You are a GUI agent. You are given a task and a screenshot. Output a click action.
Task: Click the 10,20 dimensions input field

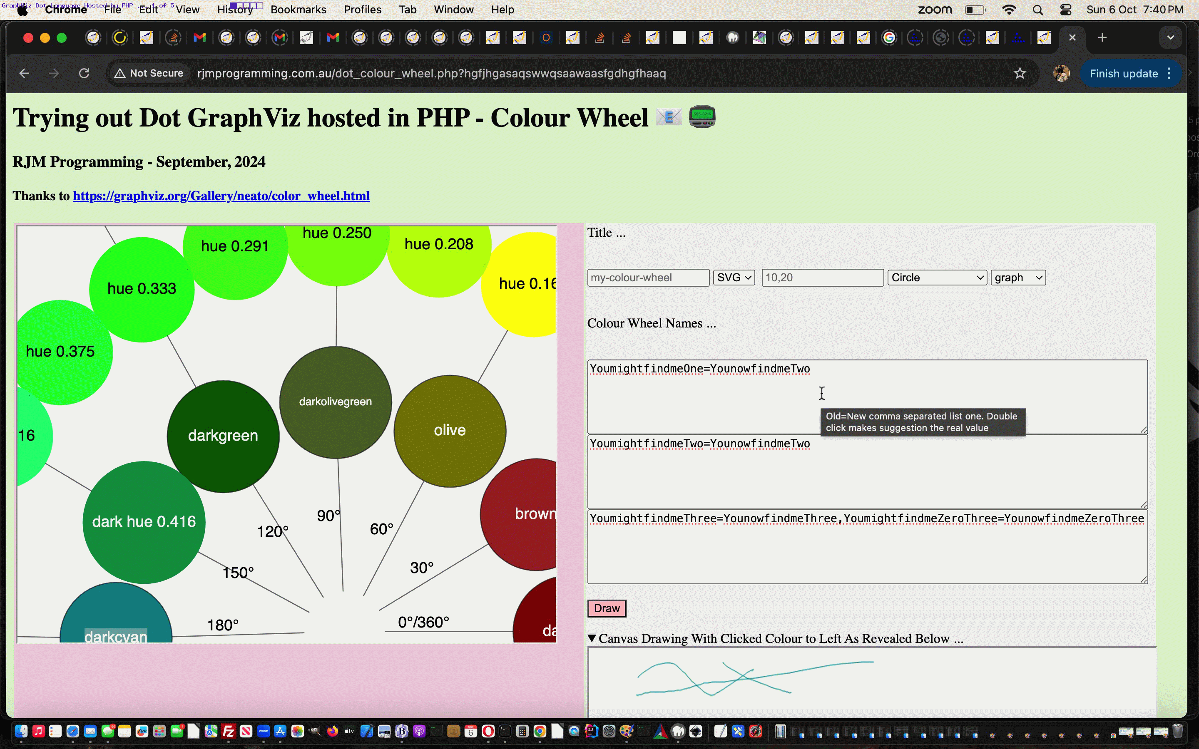coord(820,277)
